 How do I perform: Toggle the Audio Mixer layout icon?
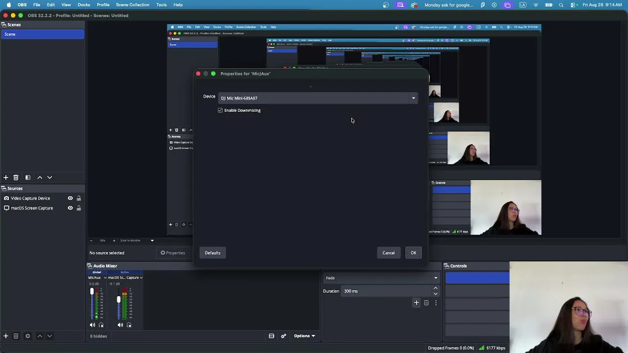pyautogui.click(x=271, y=336)
